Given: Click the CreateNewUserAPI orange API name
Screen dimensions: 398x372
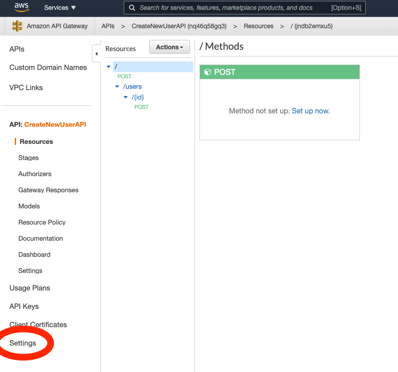Looking at the screenshot, I should pos(55,124).
